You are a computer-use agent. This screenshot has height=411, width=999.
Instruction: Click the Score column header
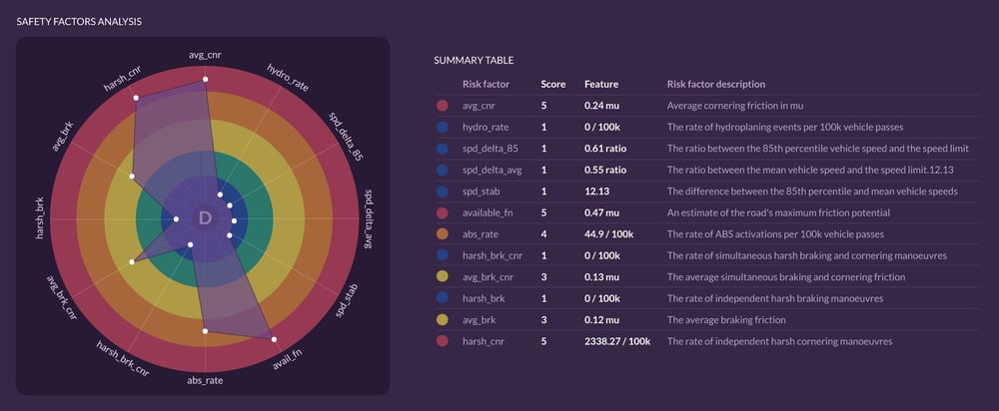point(553,84)
